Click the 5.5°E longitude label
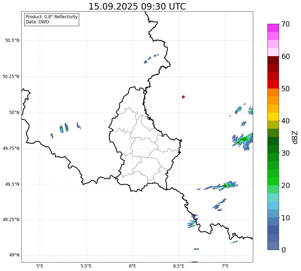301x271 pixels. click(86, 266)
